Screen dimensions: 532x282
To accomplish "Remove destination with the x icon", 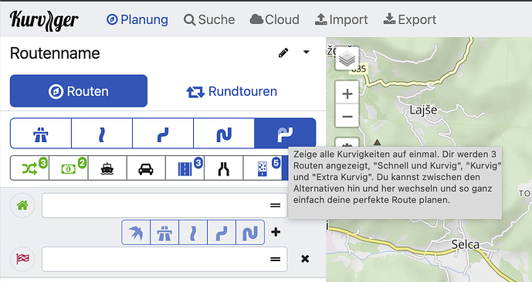I will [x=305, y=259].
